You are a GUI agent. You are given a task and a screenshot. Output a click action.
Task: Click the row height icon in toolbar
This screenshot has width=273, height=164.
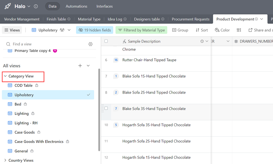coord(239,30)
